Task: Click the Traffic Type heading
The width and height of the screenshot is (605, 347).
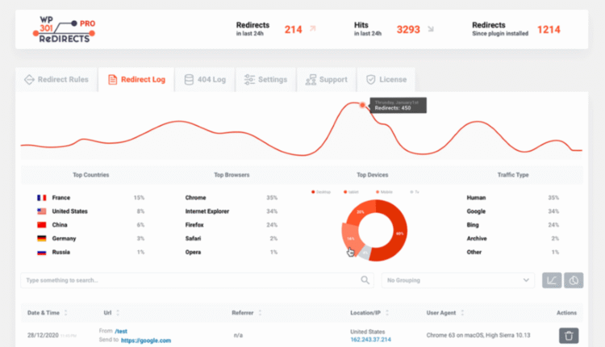Action: [x=513, y=175]
